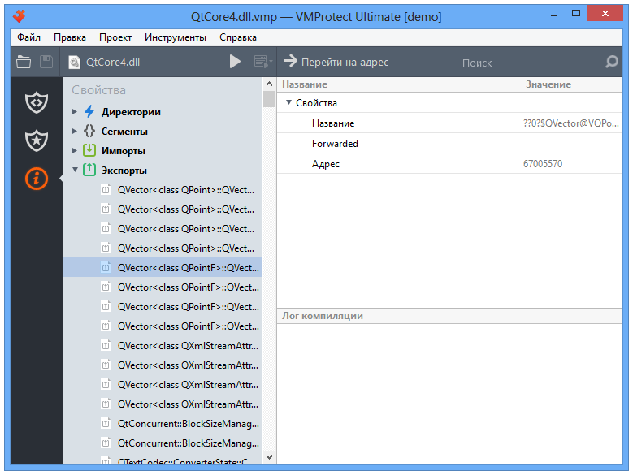Collapse the Экспорты tree node

coord(75,170)
